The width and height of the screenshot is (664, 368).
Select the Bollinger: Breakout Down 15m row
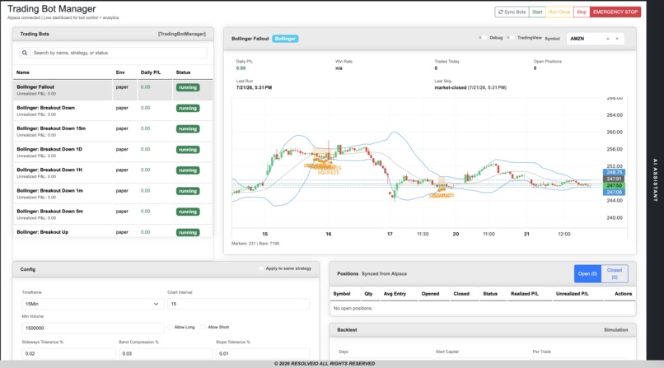(x=113, y=131)
